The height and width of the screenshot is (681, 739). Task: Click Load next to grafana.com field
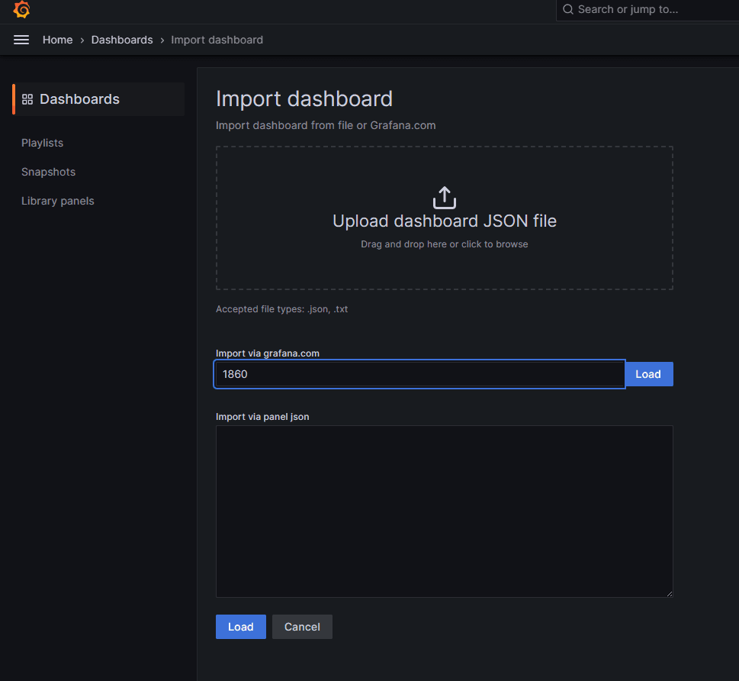tap(648, 374)
